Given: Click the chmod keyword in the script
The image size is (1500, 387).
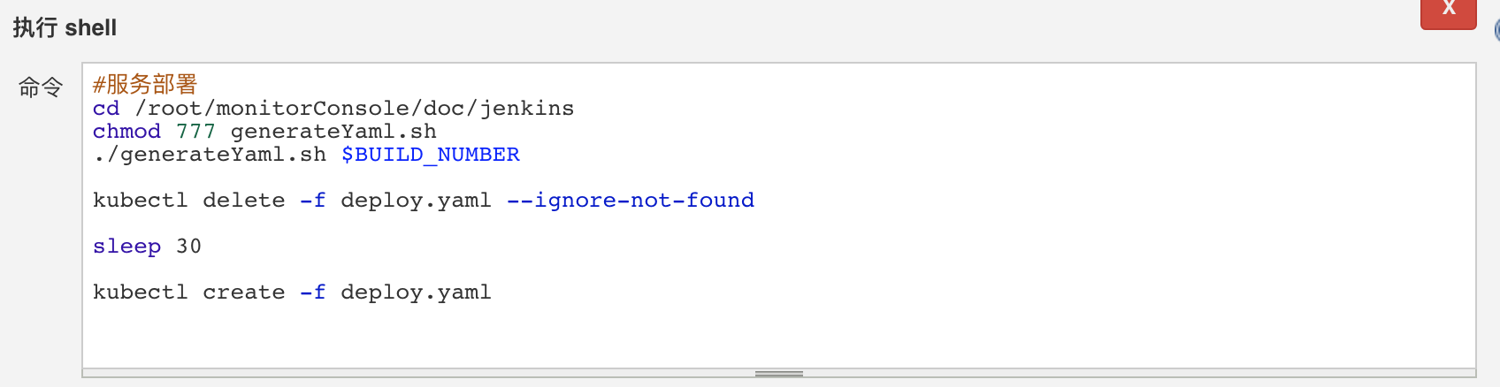Looking at the screenshot, I should [x=126, y=132].
